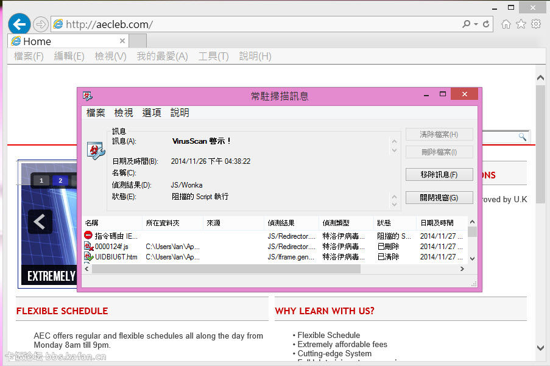Open the browser Home icon
The width and height of the screenshot is (550, 366).
(506, 24)
